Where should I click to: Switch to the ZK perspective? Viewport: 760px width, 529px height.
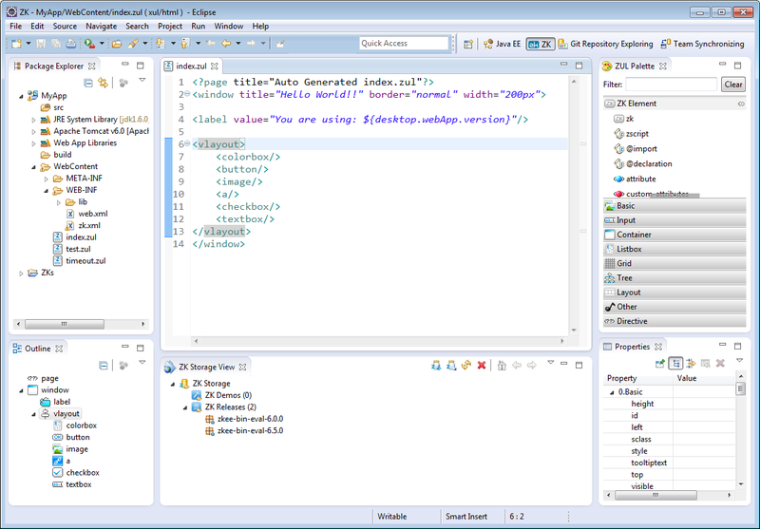click(541, 44)
